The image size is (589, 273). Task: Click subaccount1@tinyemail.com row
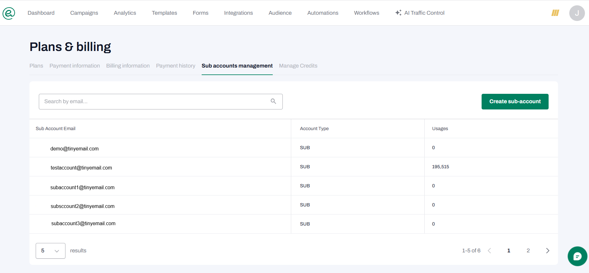point(294,186)
